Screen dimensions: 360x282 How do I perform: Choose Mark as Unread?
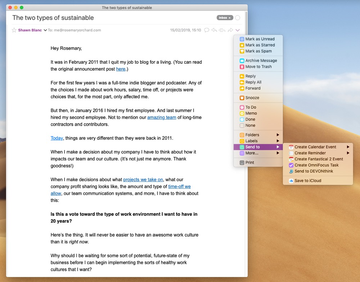[x=258, y=39]
